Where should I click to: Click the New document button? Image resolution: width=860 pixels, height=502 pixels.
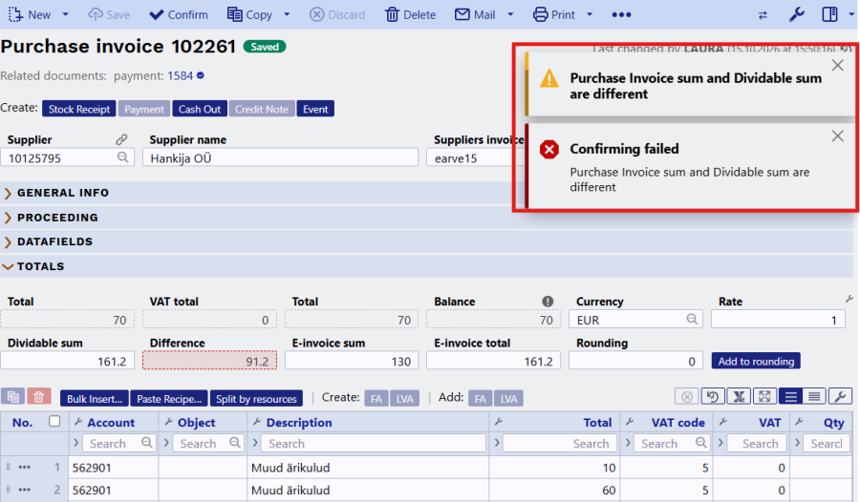click(30, 15)
